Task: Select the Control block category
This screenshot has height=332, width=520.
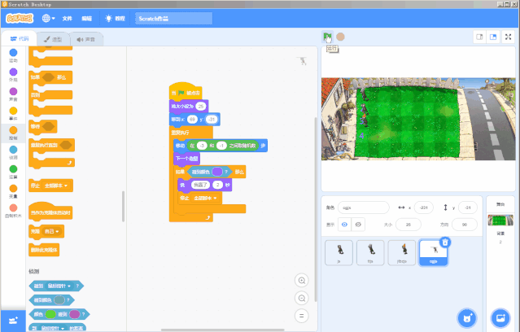Action: pyautogui.click(x=13, y=133)
